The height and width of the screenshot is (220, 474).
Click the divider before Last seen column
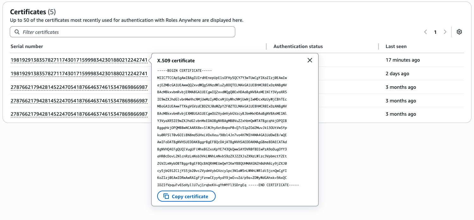tap(379, 46)
